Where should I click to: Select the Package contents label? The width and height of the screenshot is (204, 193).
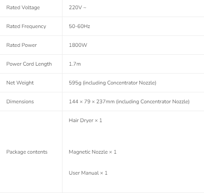27,152
